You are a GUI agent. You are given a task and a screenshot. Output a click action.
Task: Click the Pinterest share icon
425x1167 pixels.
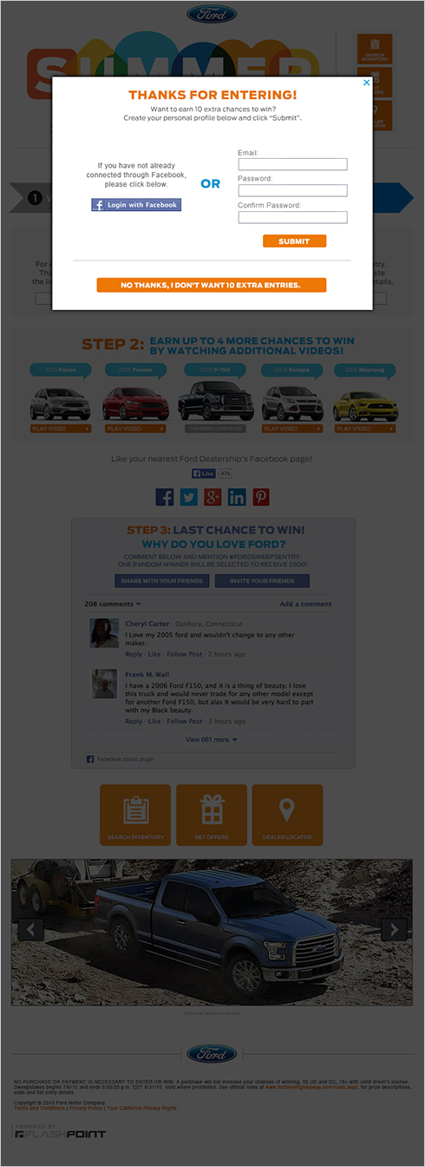pos(260,497)
